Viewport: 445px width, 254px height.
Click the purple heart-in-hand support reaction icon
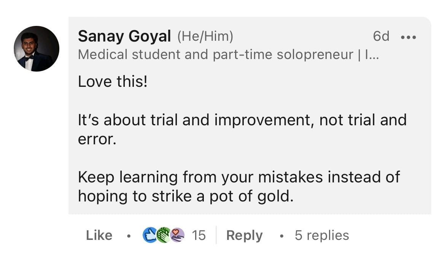177,235
